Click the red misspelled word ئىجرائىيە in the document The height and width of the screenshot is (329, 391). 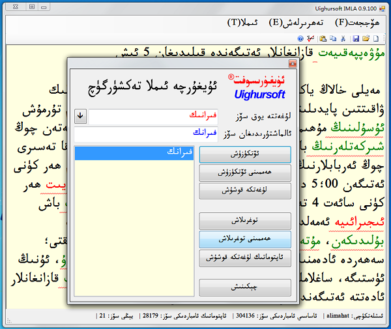(359, 222)
